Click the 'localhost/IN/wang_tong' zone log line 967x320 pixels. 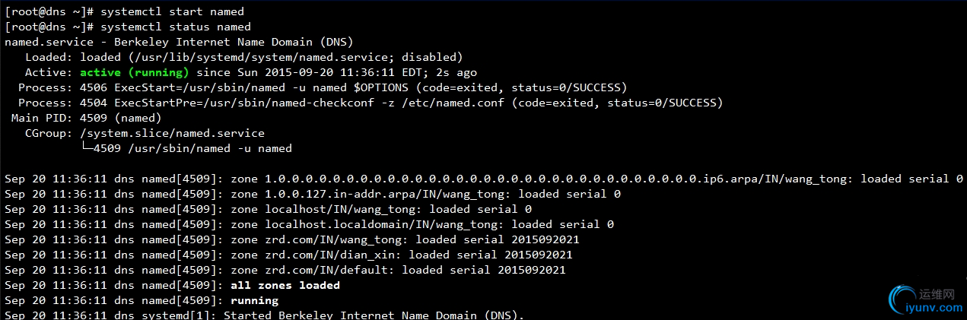tap(268, 209)
